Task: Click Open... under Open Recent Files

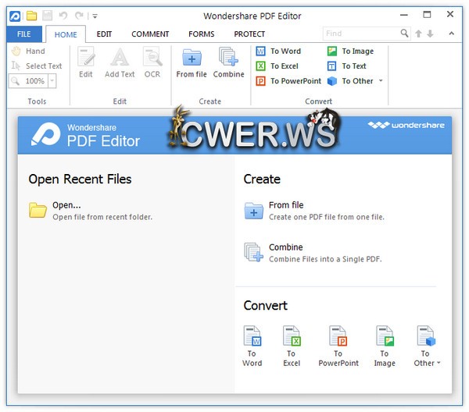Action: [66, 206]
